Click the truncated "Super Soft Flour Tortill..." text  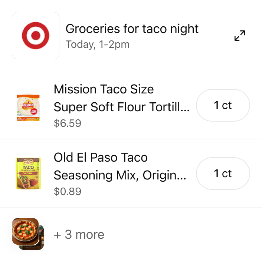click(x=122, y=107)
